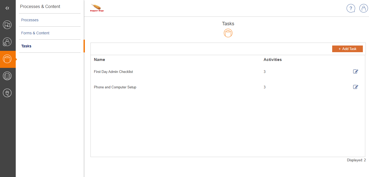Open the Phone and Computer Setup row

[x=115, y=87]
